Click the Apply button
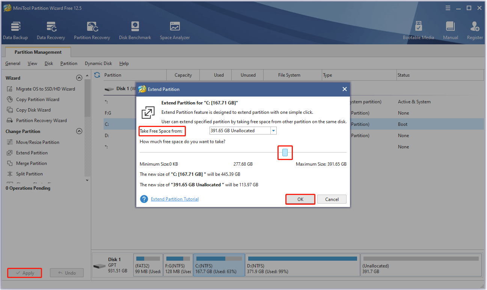 [x=24, y=273]
